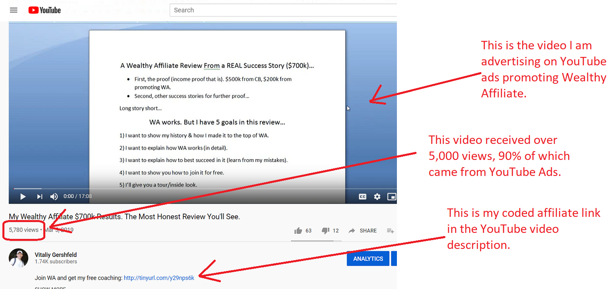Click the video title text

pos(124,217)
